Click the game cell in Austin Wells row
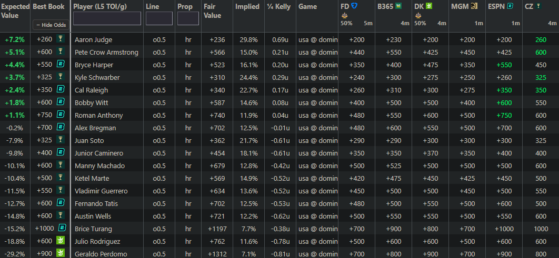 tap(318, 216)
